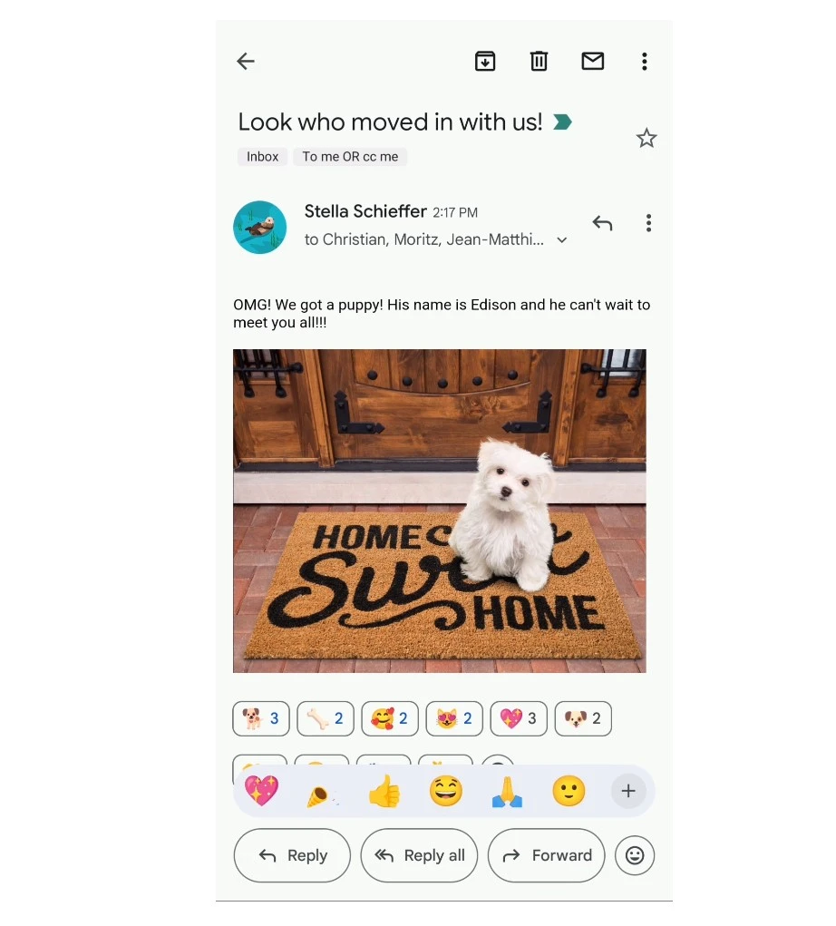
Task: Click the Forward button
Action: click(546, 855)
